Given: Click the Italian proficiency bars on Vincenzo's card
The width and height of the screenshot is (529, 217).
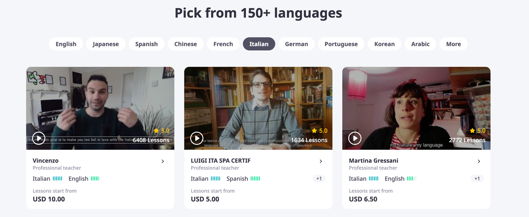Looking at the screenshot, I should 58,179.
